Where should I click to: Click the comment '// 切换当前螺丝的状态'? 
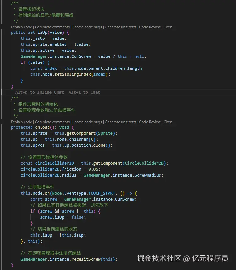pyautogui.click(x=54, y=229)
